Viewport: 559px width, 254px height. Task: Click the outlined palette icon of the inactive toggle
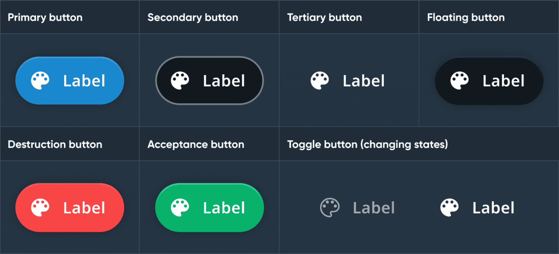(x=330, y=208)
